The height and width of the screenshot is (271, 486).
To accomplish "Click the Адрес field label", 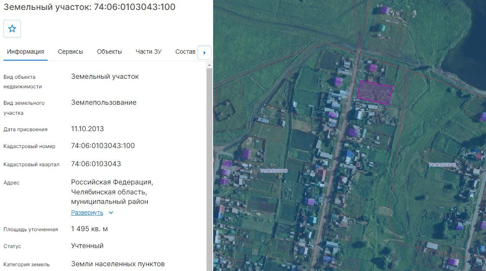I will (x=11, y=183).
